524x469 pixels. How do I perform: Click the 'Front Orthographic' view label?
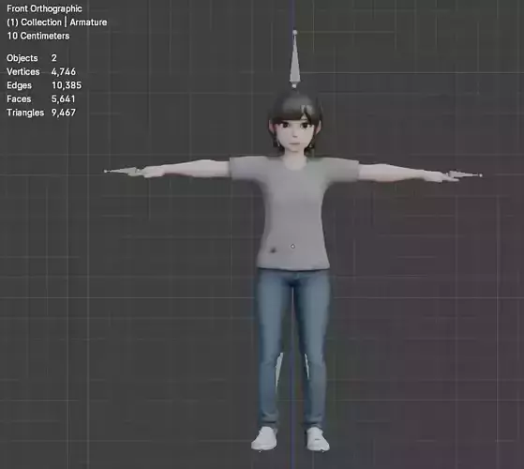(44, 8)
